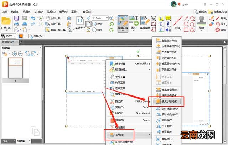Select the red oval shape tool
228x145 pixels.
186,24
